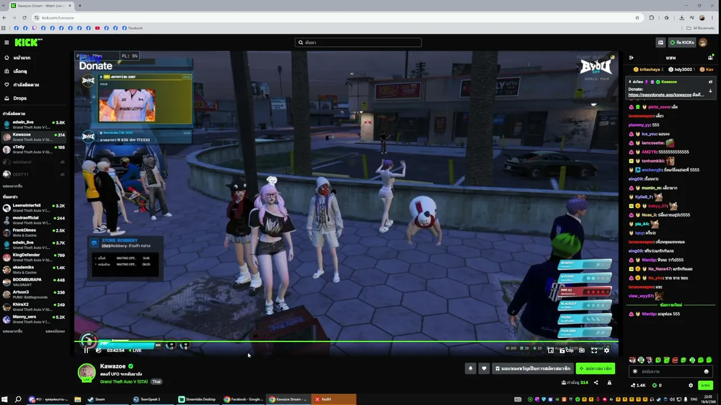This screenshot has width=721, height=405.
Task: Open the Kick store box icon in header
Action: tap(660, 42)
